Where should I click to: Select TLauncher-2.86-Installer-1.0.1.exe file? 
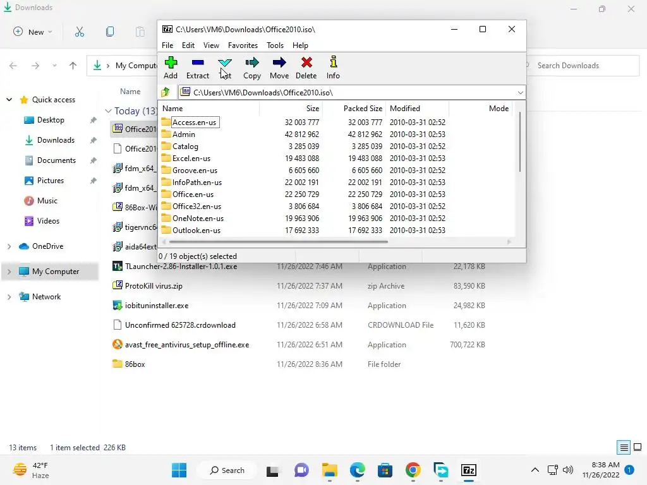[181, 266]
